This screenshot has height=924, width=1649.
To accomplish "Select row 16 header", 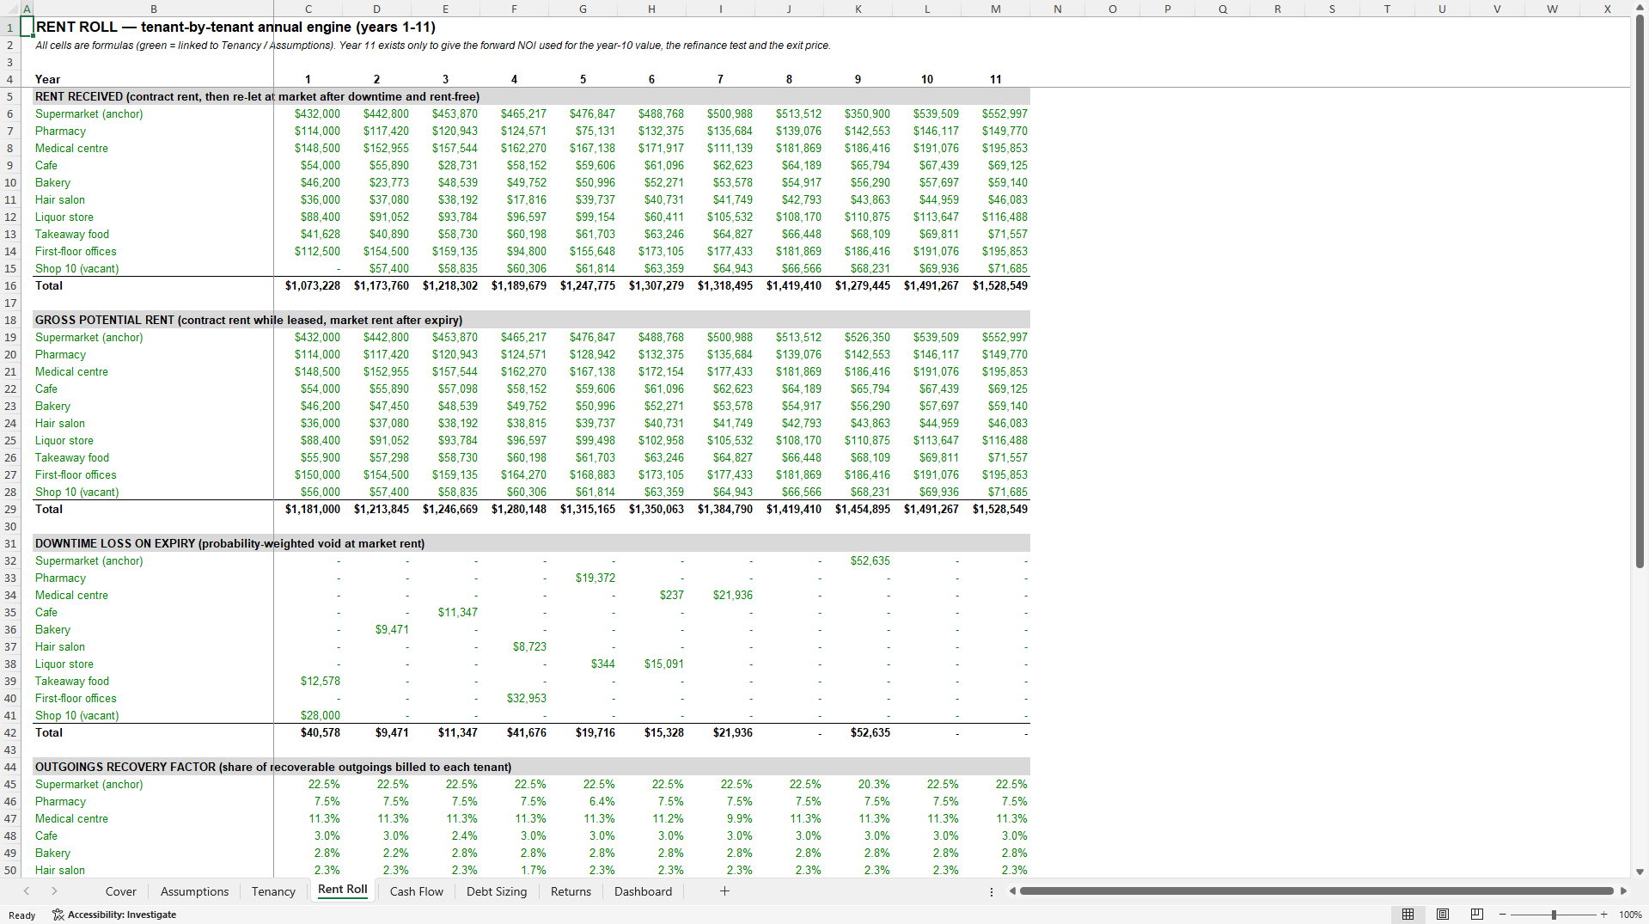I will (x=10, y=285).
